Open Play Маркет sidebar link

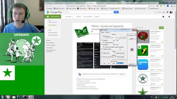click(53, 25)
